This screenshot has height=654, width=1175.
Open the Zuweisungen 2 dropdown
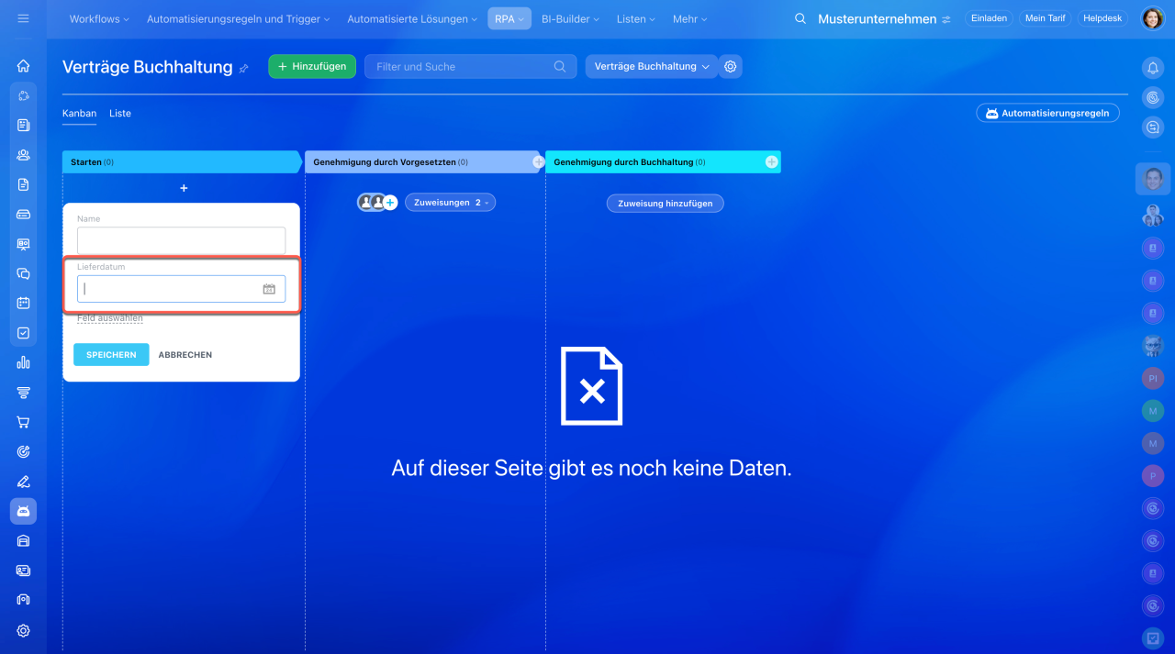[x=450, y=203]
